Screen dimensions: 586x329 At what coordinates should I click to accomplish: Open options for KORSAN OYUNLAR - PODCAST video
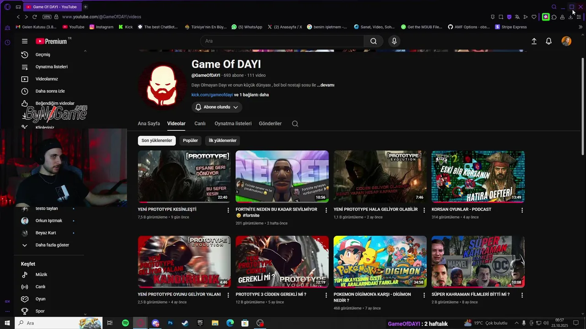[x=522, y=210]
